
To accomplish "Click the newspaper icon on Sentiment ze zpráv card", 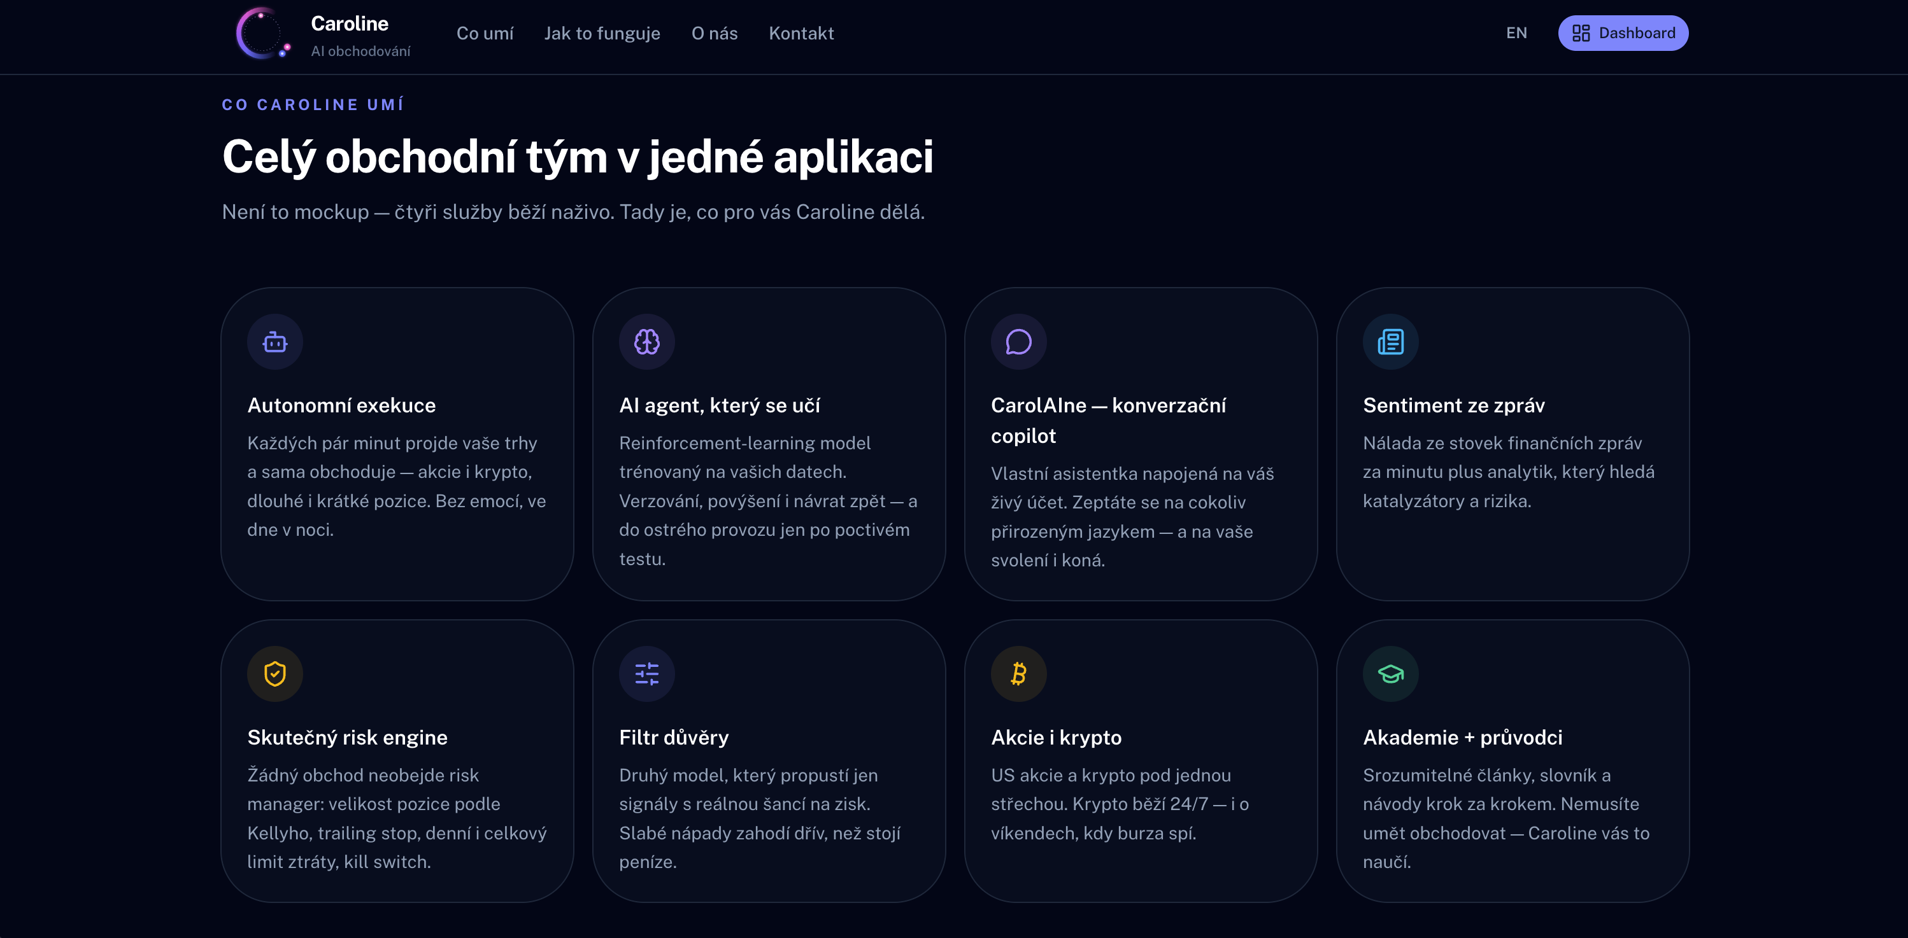I will pyautogui.click(x=1390, y=342).
